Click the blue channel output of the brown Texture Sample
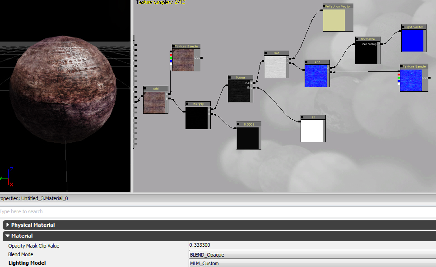Image resolution: width=436 pixels, height=267 pixels. coord(171,61)
